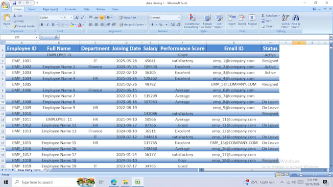Switch to the Formulas tab
Viewport: 333px width, 187px height.
tap(71, 9)
